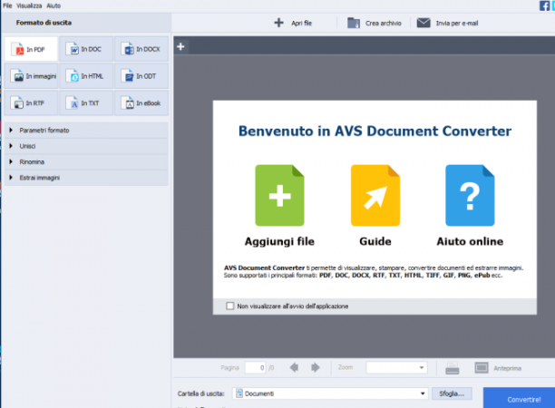The image size is (555, 408).
Task: Expand the Parametri formato section
Action: pos(86,131)
